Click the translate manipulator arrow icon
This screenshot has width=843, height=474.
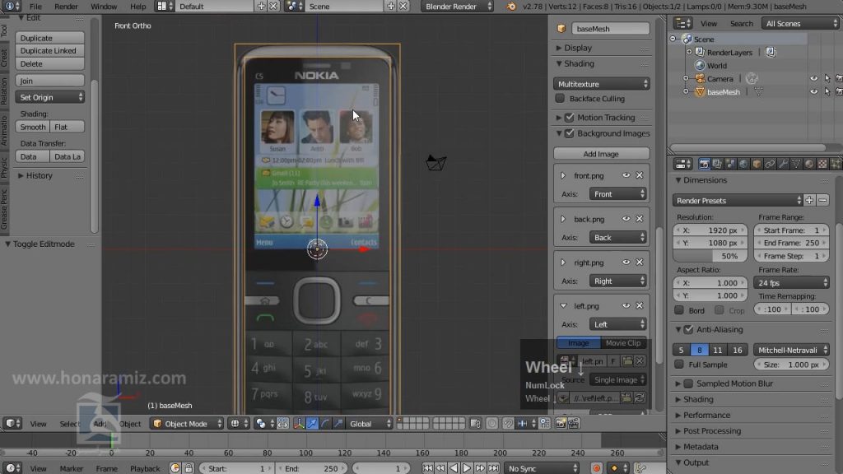[x=312, y=424]
